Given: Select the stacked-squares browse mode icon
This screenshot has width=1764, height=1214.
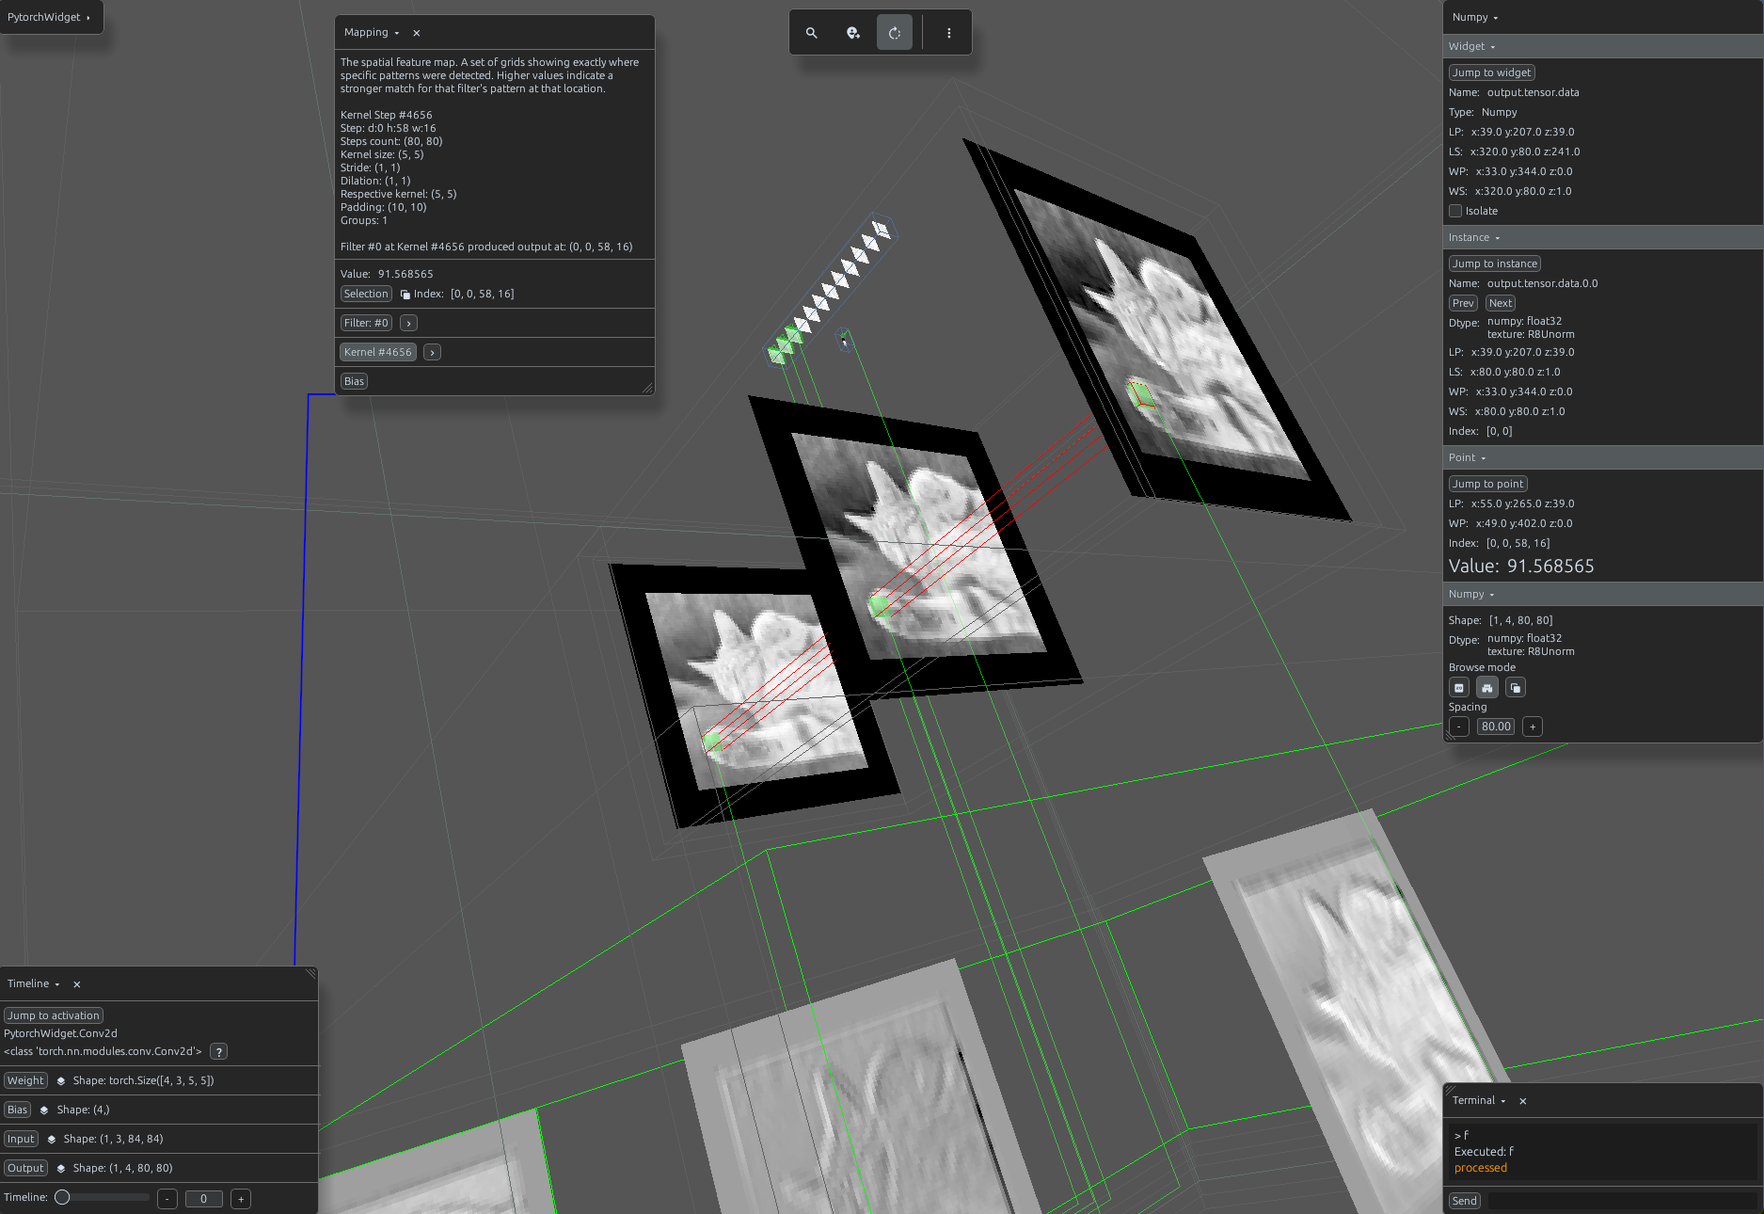Looking at the screenshot, I should [x=1516, y=688].
